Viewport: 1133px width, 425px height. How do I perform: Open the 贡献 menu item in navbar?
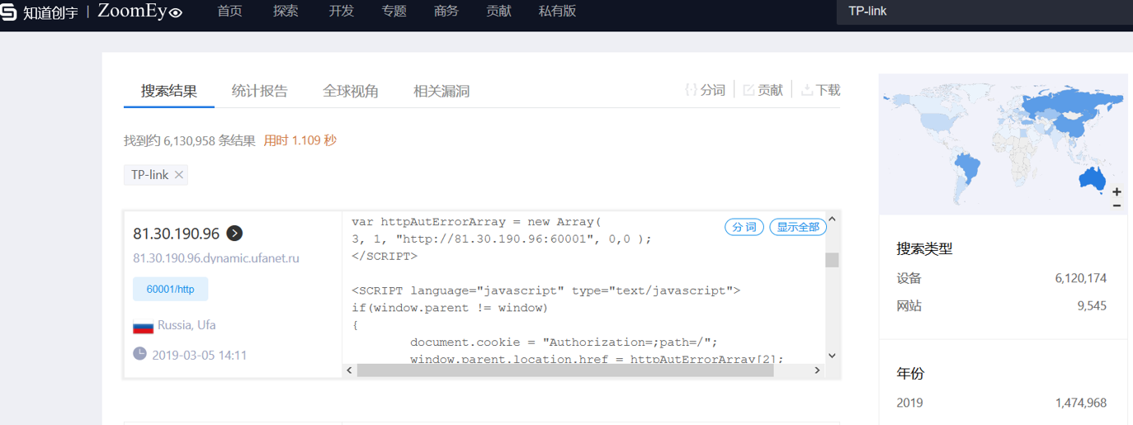(498, 12)
